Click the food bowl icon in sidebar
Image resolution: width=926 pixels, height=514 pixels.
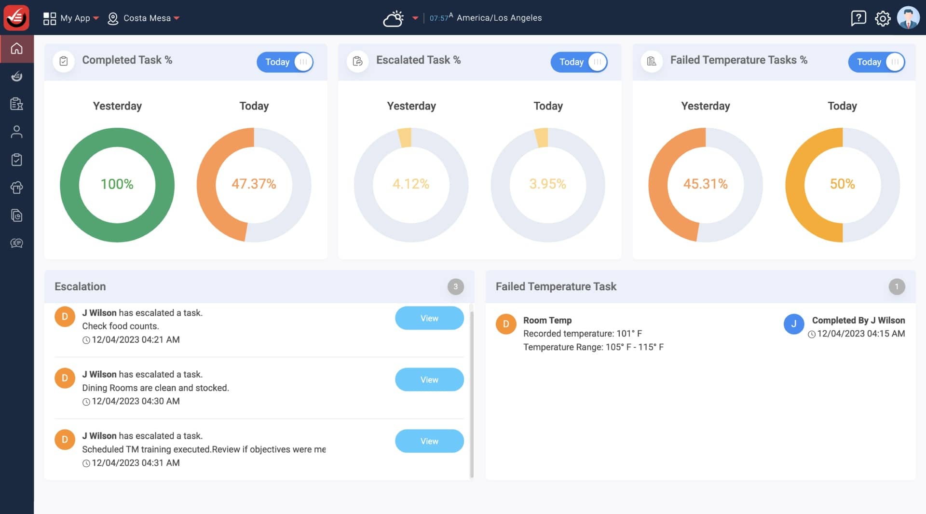[17, 76]
